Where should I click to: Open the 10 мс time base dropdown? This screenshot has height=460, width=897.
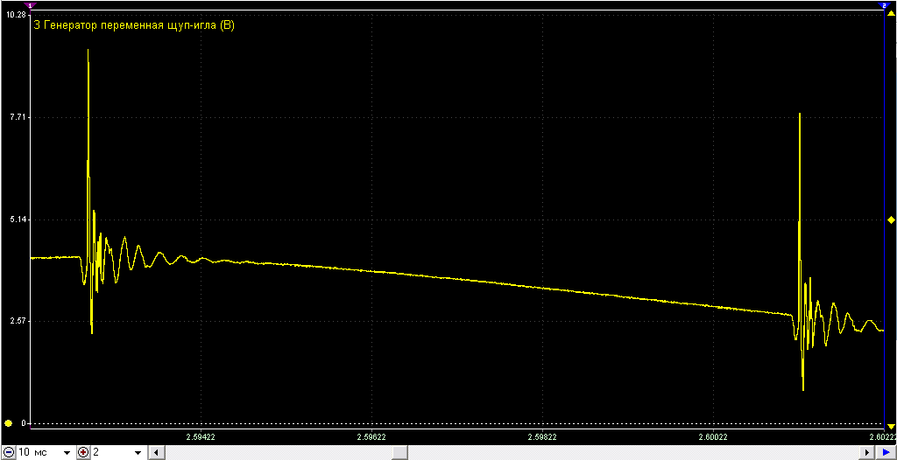(67, 453)
